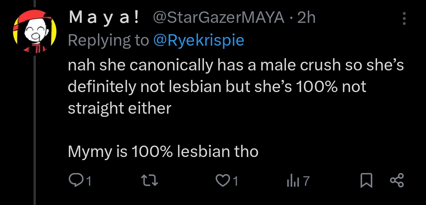Click the reply count number 1

tap(88, 181)
